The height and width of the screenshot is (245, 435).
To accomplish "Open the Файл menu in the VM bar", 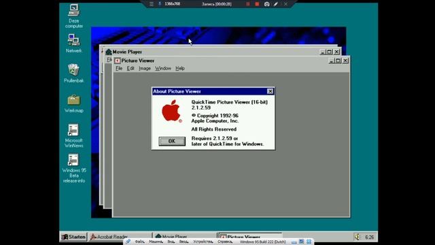I will [139, 242].
